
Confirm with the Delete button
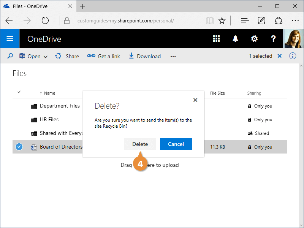click(x=140, y=144)
